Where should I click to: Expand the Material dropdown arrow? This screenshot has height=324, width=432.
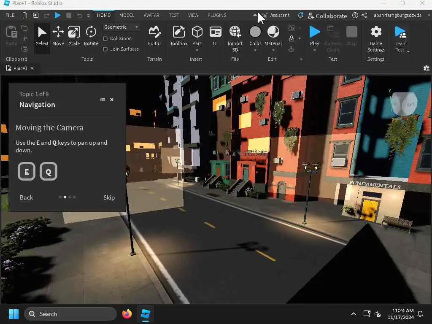pyautogui.click(x=273, y=51)
